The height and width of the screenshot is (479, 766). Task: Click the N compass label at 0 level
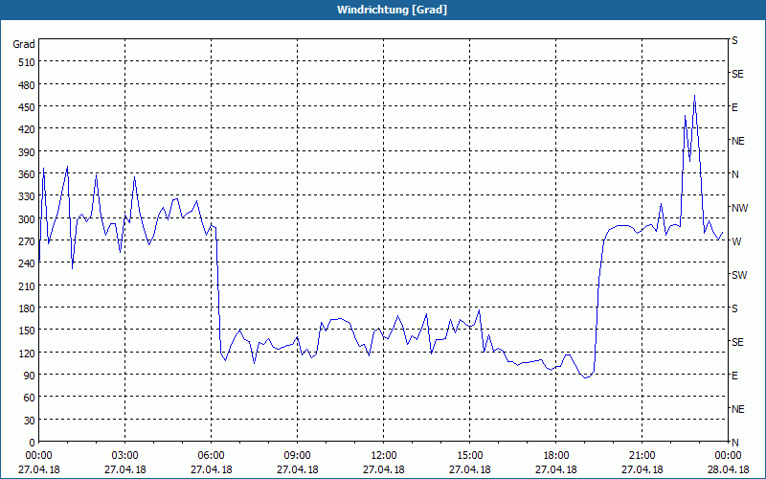click(735, 443)
